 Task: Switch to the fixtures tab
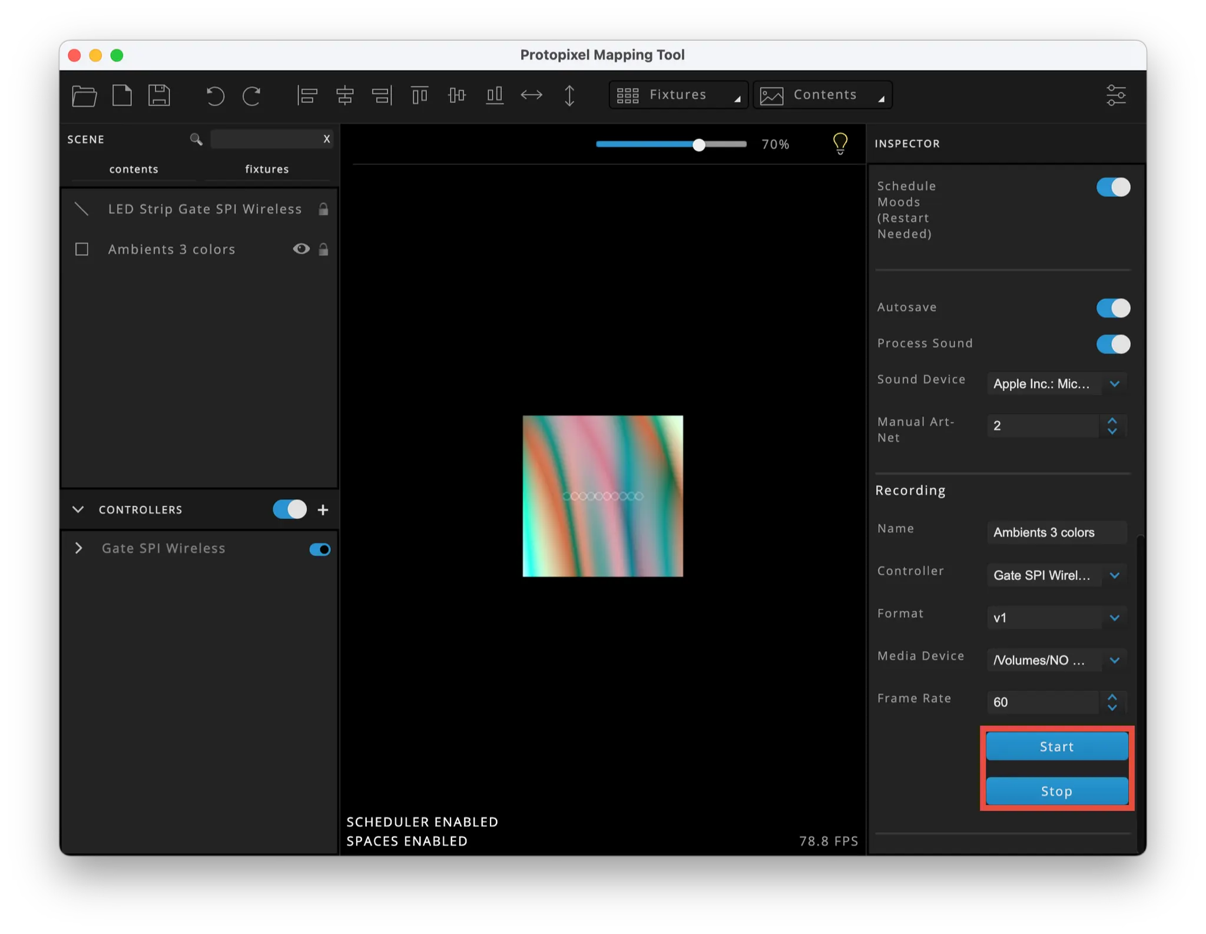tap(267, 170)
